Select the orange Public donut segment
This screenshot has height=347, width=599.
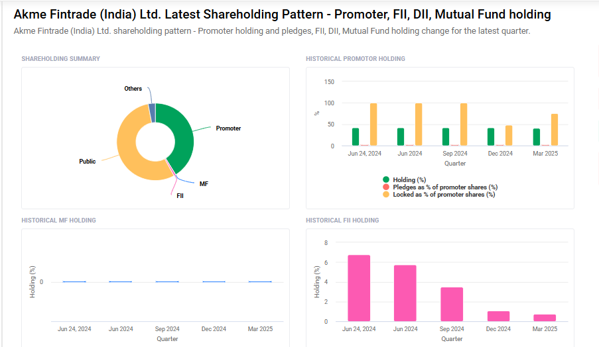tap(130, 152)
